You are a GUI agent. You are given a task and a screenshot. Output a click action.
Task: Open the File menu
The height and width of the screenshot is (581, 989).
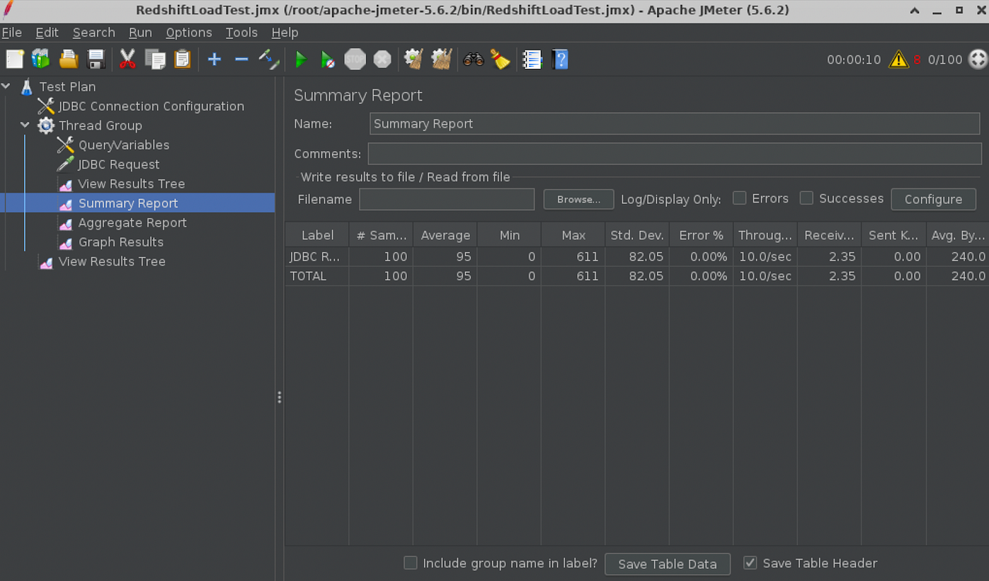[x=12, y=32]
